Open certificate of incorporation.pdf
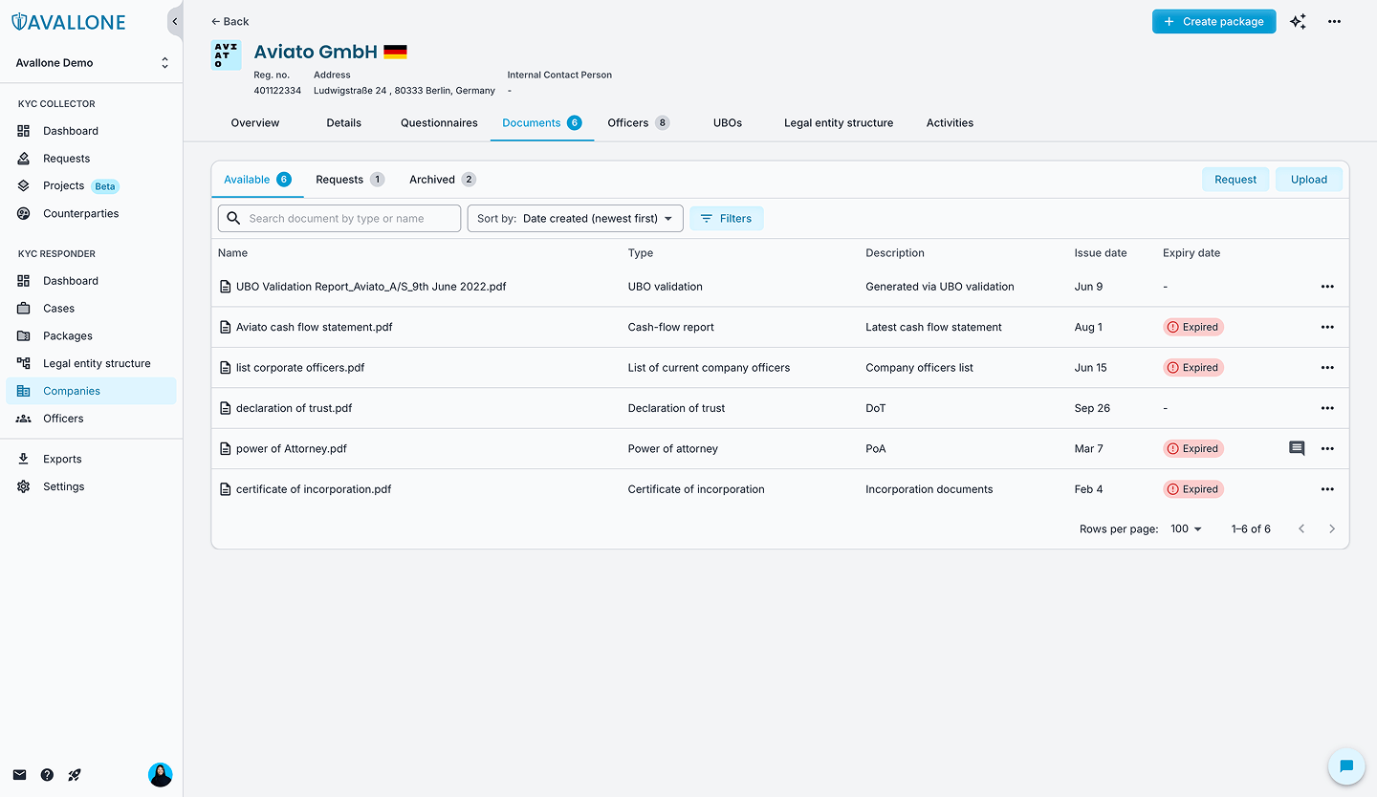This screenshot has height=797, width=1377. [x=314, y=489]
